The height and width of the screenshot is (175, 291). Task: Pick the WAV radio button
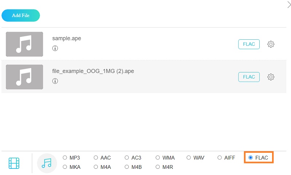(189, 158)
